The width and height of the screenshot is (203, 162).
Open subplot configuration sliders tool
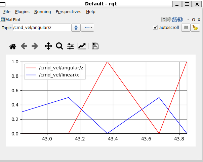pos(71,46)
